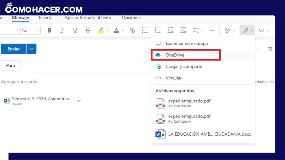Insert link icon in toolbar
This screenshot has width=285, height=160.
261,30
